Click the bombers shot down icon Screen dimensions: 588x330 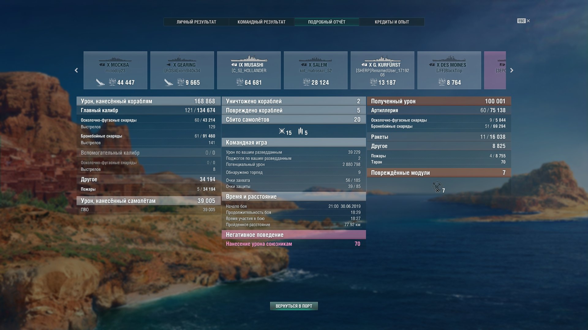click(x=300, y=131)
